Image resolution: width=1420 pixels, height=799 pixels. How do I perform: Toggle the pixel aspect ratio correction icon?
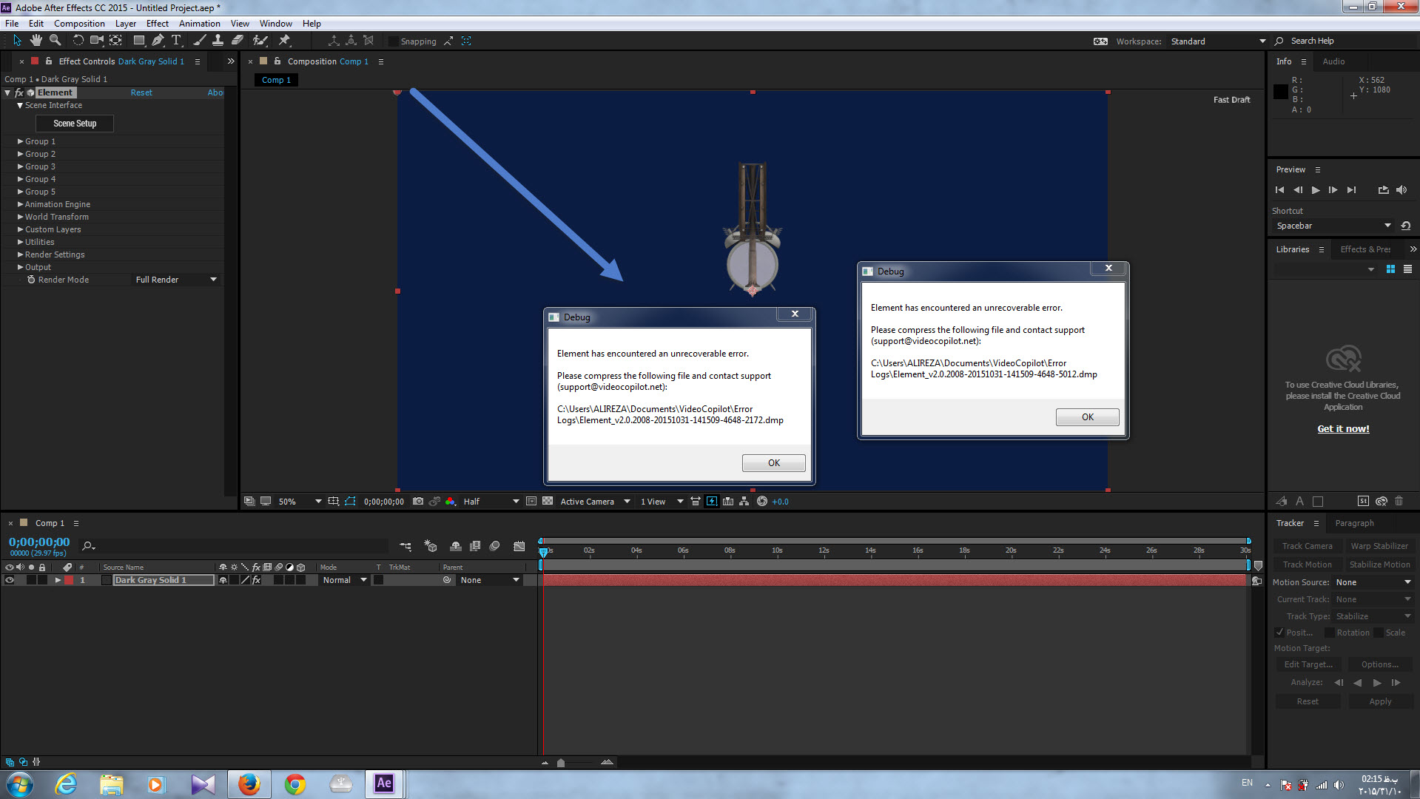click(x=696, y=502)
